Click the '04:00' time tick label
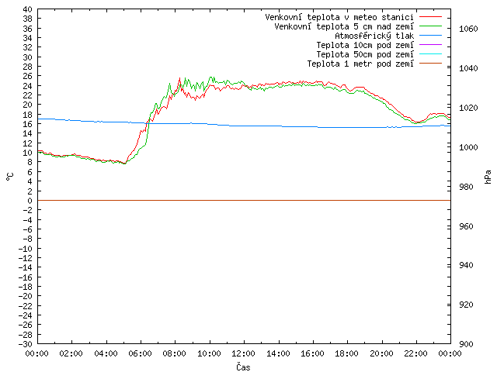Viewport: 497px width, 372px height. [x=106, y=353]
